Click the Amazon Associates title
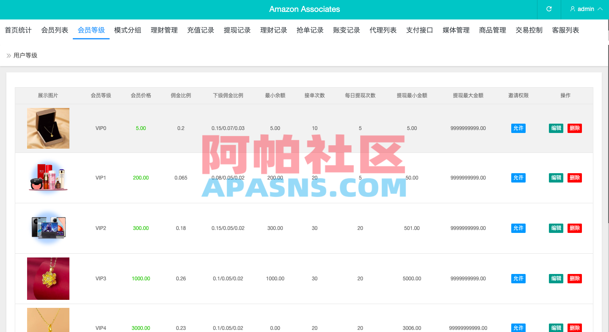The height and width of the screenshot is (332, 609). pyautogui.click(x=305, y=9)
